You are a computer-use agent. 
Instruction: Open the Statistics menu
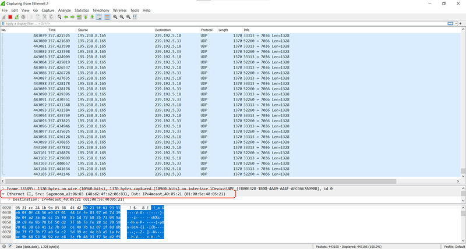coord(82,10)
